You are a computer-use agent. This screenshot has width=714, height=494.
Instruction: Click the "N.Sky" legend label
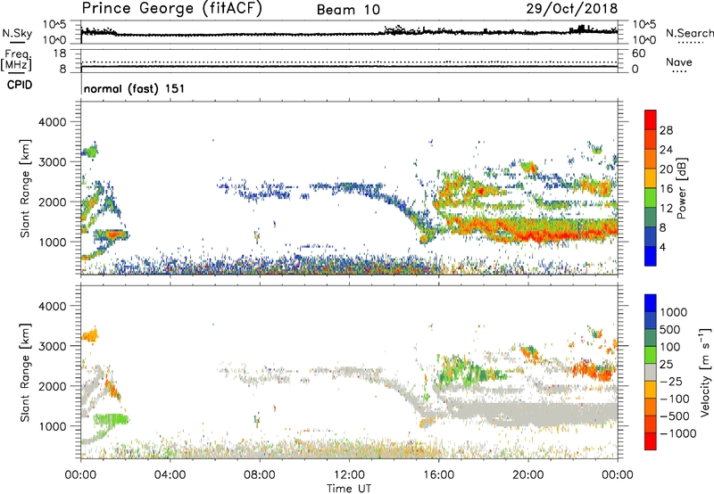click(17, 34)
